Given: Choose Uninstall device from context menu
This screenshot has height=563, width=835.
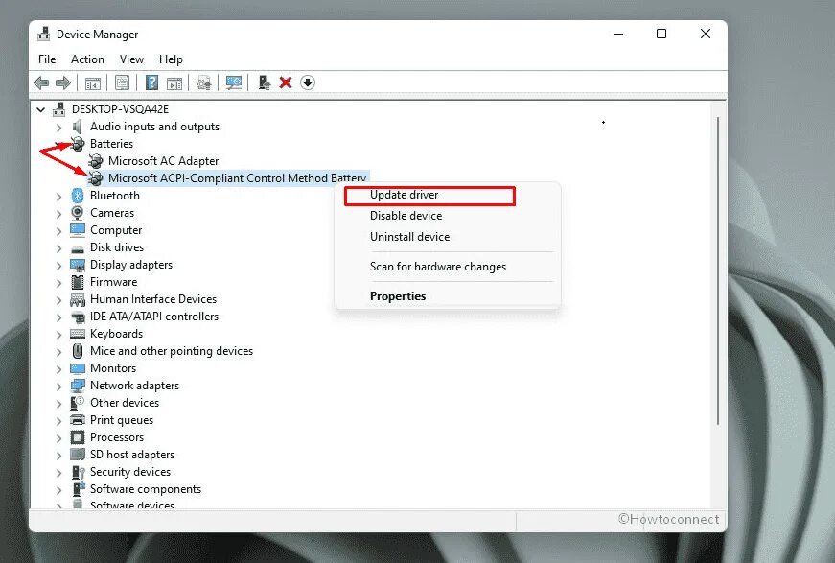Looking at the screenshot, I should 409,237.
